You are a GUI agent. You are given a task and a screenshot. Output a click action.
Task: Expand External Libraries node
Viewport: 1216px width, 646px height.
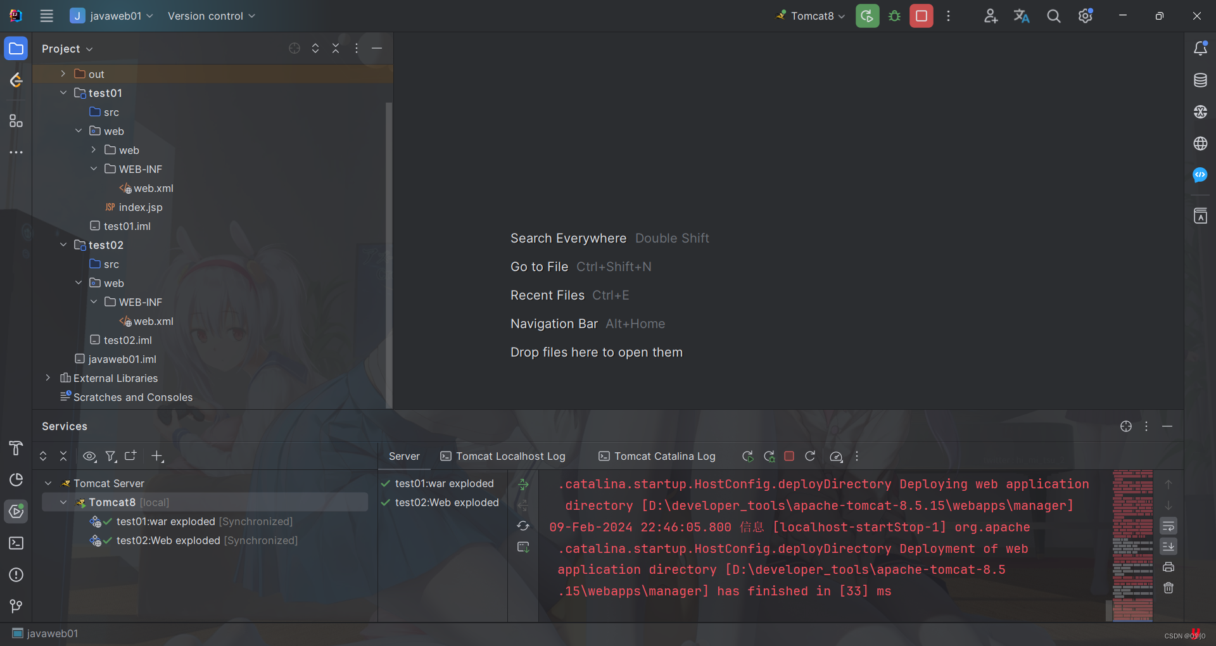pyautogui.click(x=47, y=378)
